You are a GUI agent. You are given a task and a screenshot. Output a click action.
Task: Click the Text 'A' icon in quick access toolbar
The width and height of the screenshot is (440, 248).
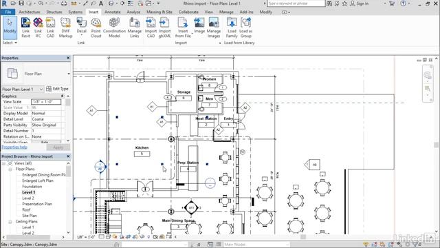101,3
